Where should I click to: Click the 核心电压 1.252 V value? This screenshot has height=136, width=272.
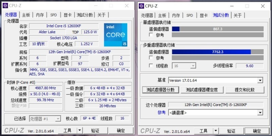pyautogui.click(x=87, y=44)
